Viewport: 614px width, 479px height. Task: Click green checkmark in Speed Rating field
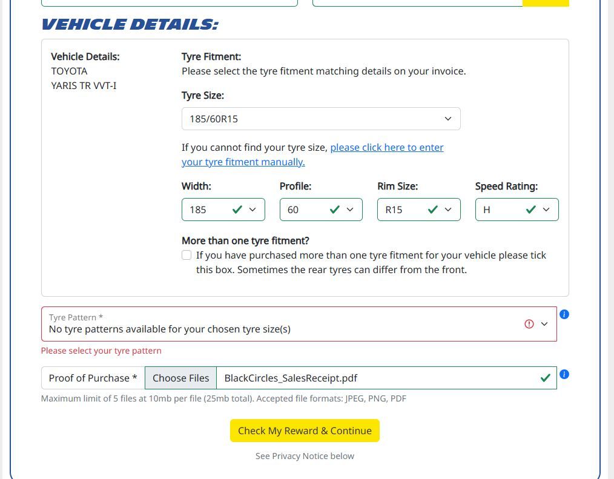(531, 210)
